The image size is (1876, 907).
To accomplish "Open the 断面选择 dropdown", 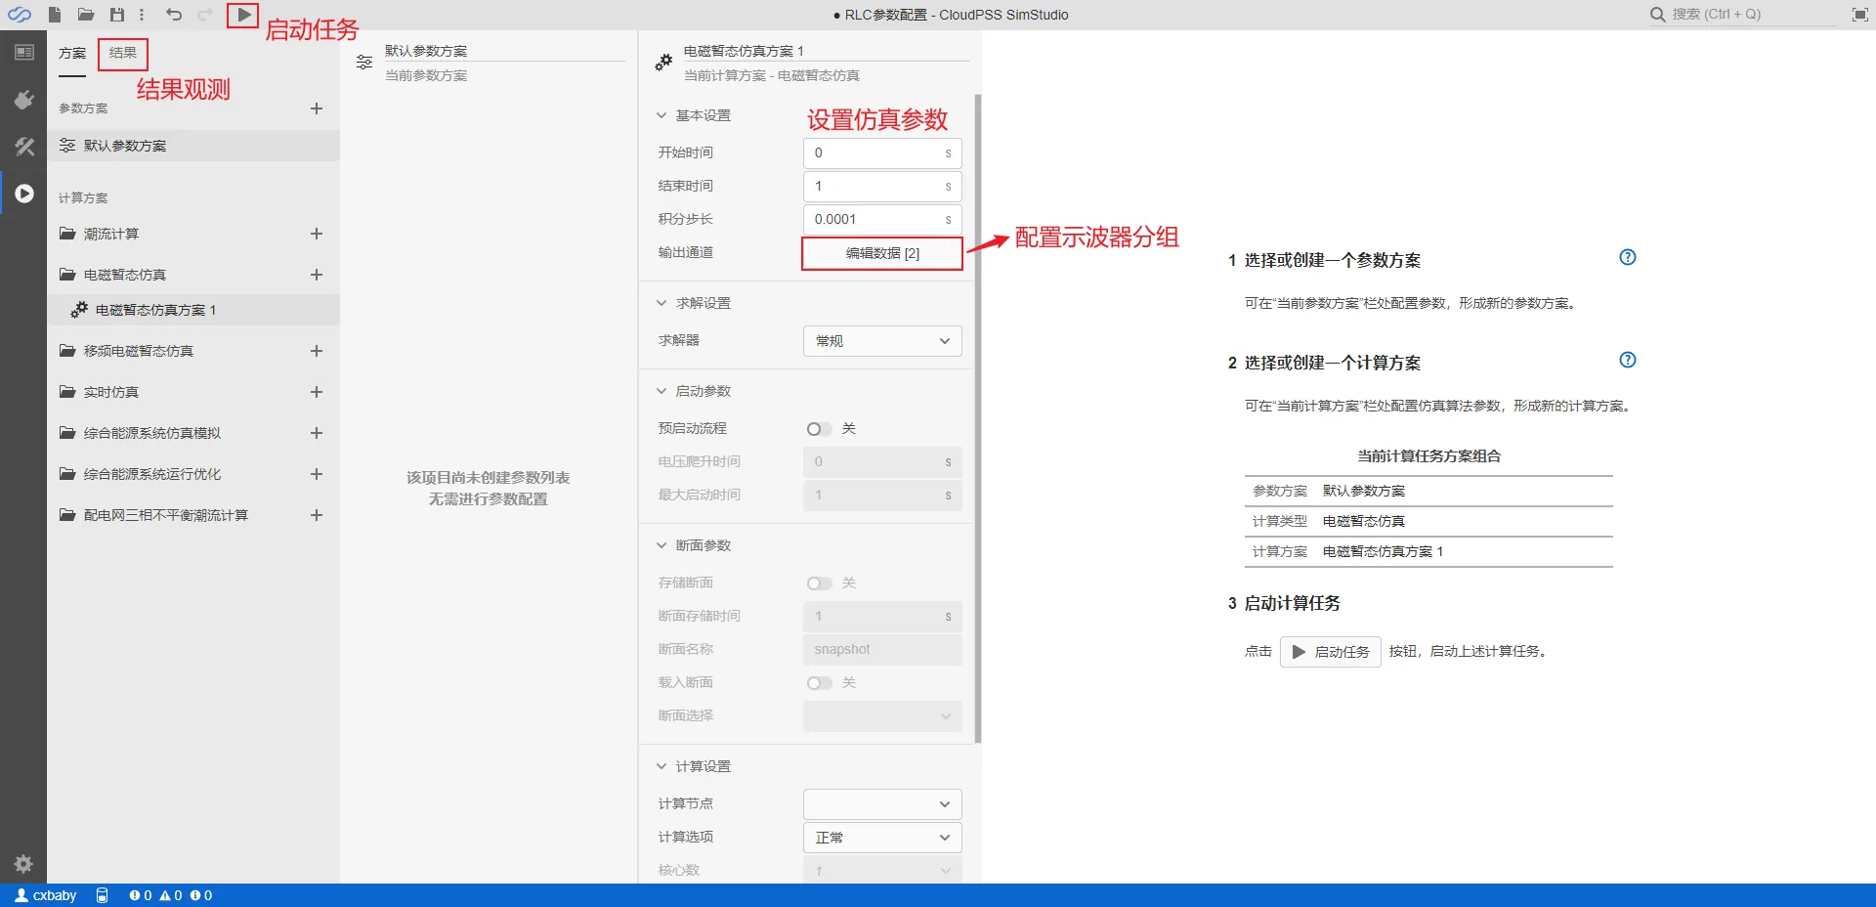I will point(882,716).
